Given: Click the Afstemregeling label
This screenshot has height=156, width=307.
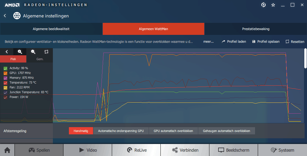Looking at the screenshot, I should [15, 131].
